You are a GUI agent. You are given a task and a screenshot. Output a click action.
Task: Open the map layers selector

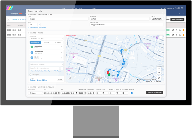pos(159,78)
